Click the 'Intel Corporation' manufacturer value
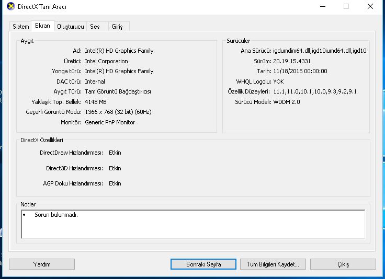 [106, 61]
